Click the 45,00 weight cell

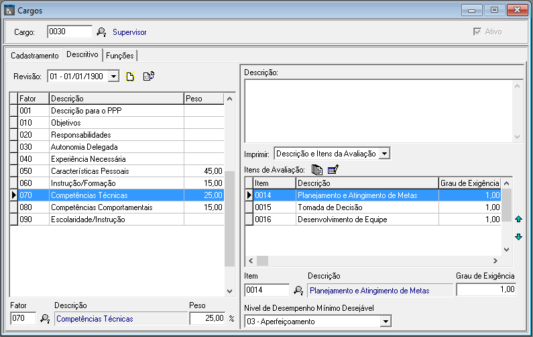pyautogui.click(x=204, y=171)
